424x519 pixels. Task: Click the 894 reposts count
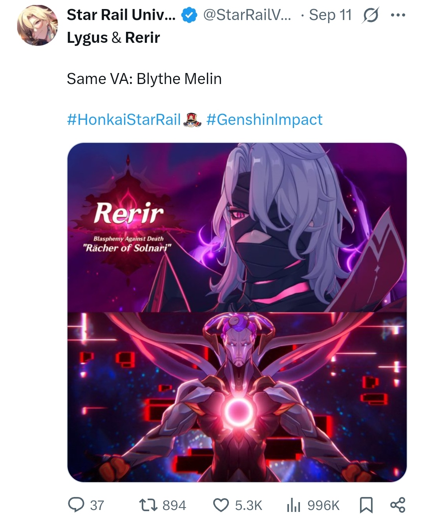[x=174, y=505]
